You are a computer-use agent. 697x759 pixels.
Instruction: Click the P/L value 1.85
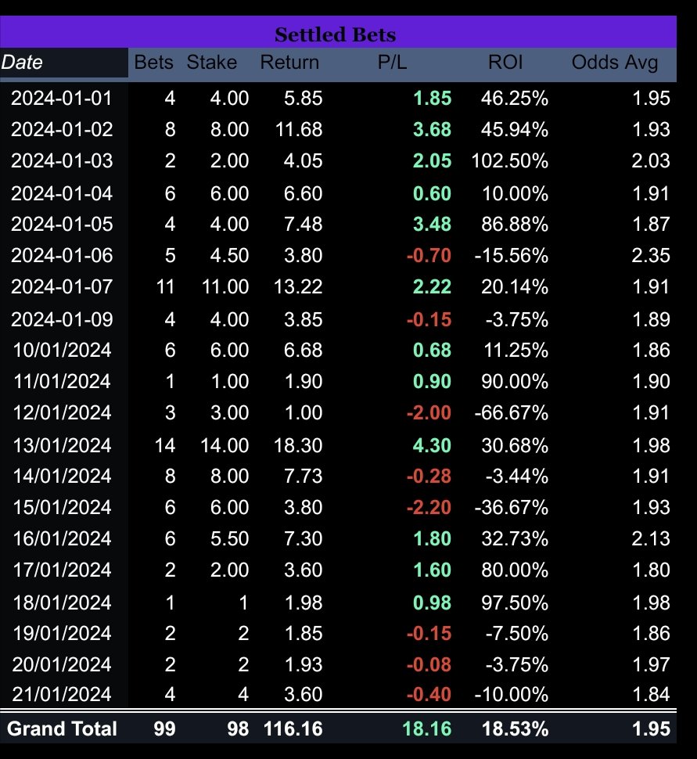tap(433, 99)
